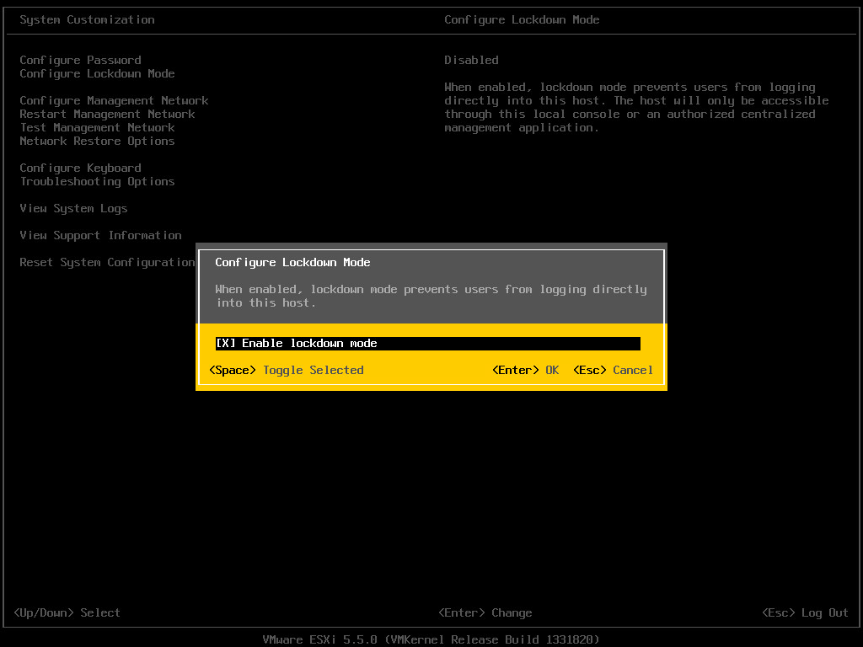863x647 pixels.
Task: Click the Enter Change hint at bottom
Action: (485, 613)
